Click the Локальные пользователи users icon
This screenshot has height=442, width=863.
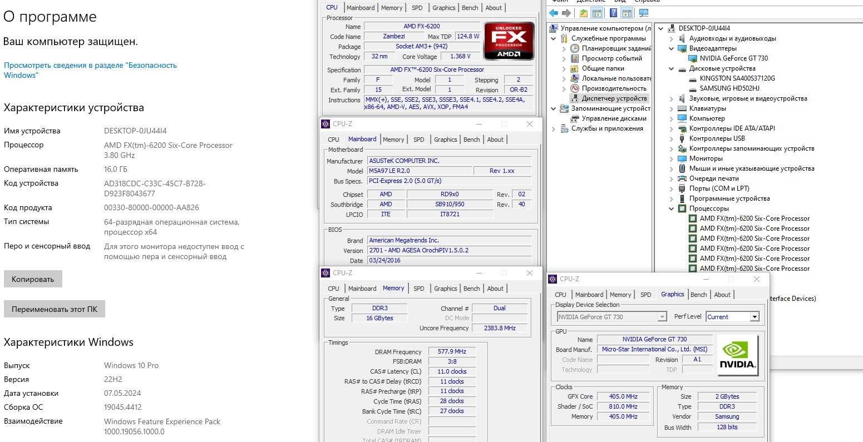[x=575, y=78]
